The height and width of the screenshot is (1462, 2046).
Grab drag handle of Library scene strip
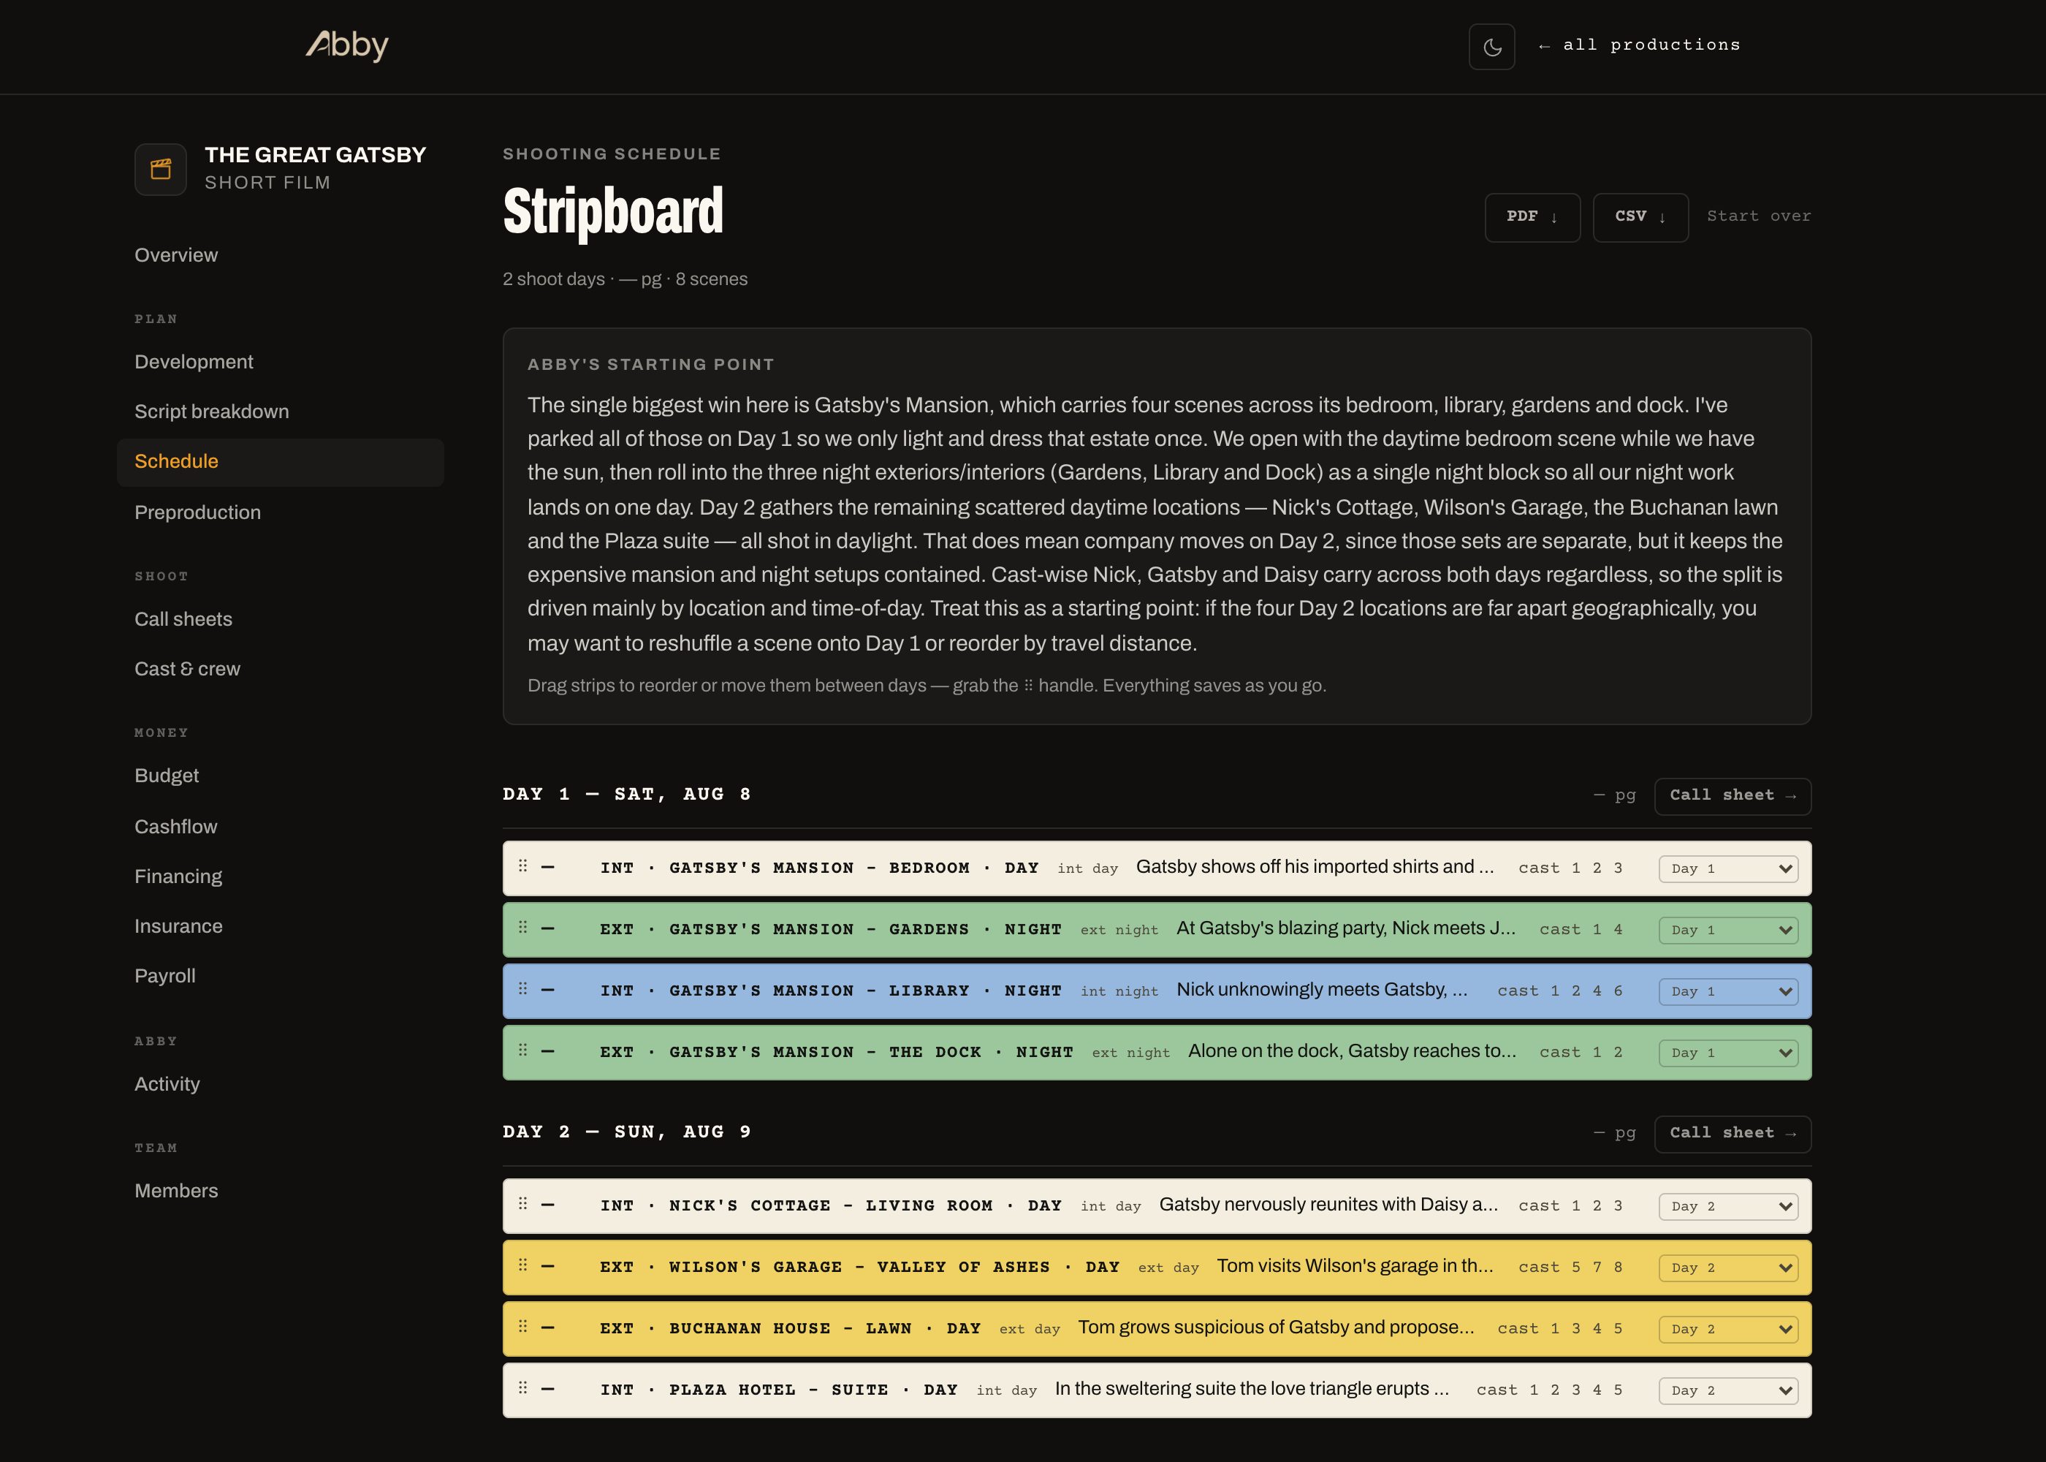point(522,988)
